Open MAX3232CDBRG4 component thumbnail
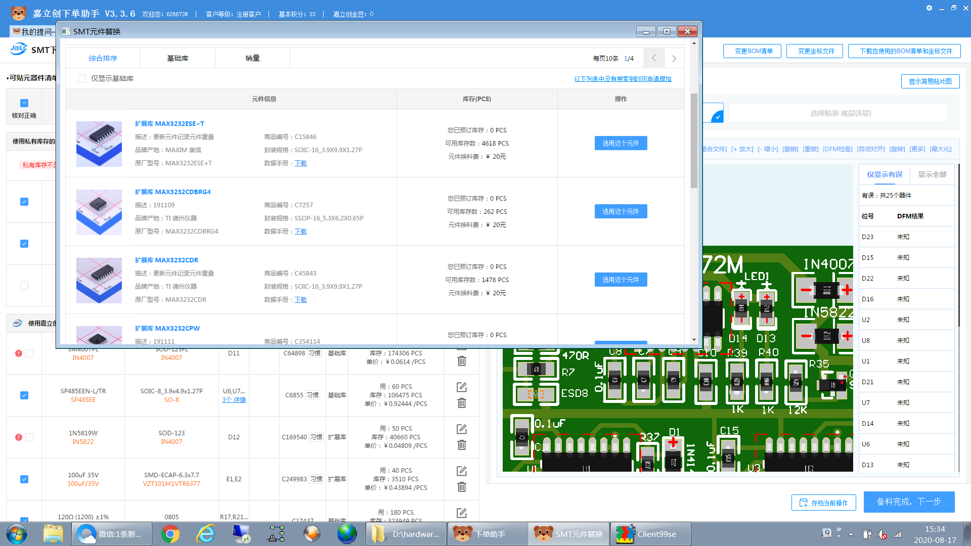This screenshot has height=546, width=971. click(x=99, y=212)
